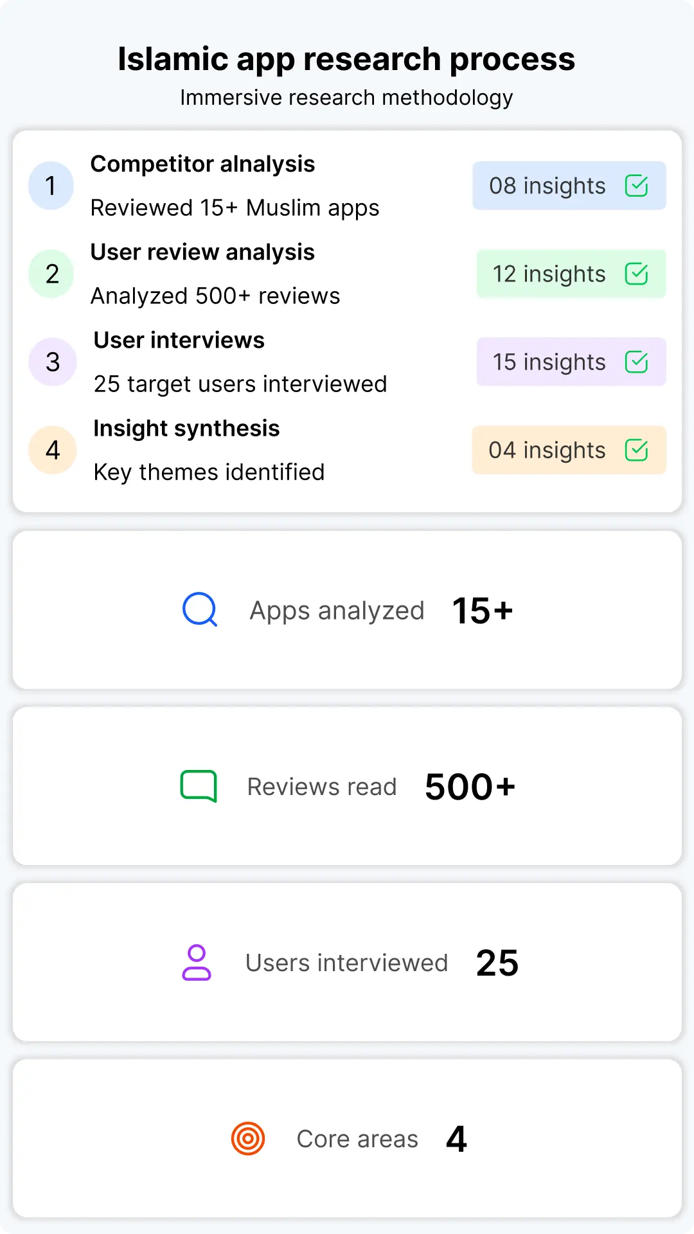The image size is (694, 1234).
Task: Click the blue magnifier search icon
Action: click(200, 609)
